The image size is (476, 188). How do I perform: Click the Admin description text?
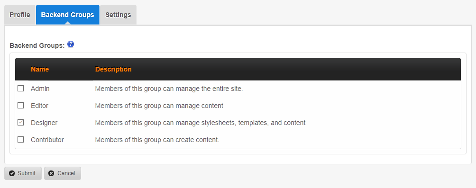tap(169, 89)
